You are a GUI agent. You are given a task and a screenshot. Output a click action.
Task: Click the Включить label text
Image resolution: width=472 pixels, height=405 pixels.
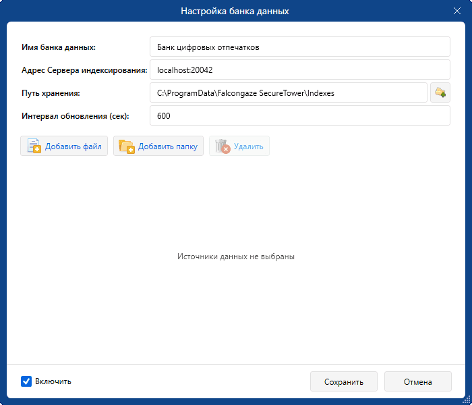pos(53,381)
